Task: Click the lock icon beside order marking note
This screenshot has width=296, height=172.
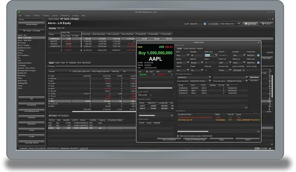Action: tap(178, 136)
